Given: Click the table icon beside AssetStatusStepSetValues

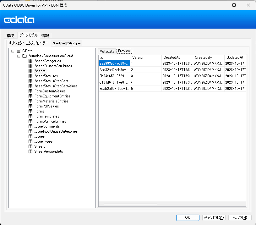Looking at the screenshot, I should pyautogui.click(x=30, y=86).
